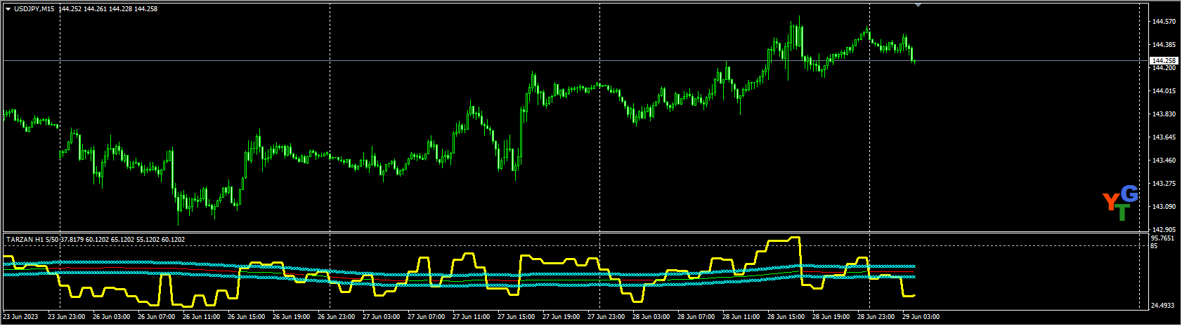
Task: Click the 95.7651 indicator scale value
Action: click(x=1164, y=238)
